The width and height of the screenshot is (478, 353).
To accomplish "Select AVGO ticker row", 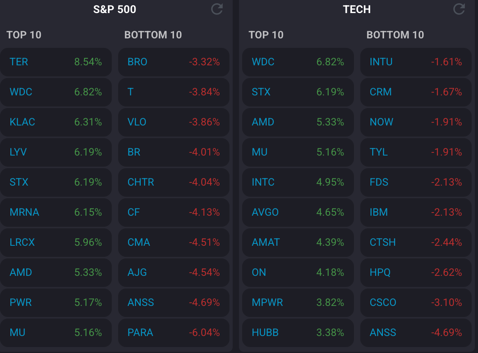I will coord(266,213).
